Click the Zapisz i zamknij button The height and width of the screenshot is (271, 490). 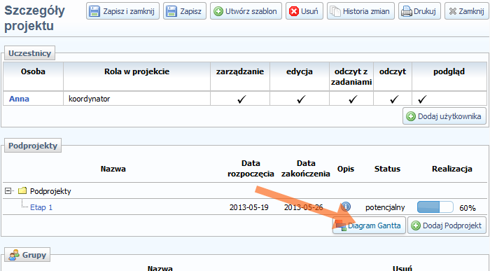tap(122, 11)
